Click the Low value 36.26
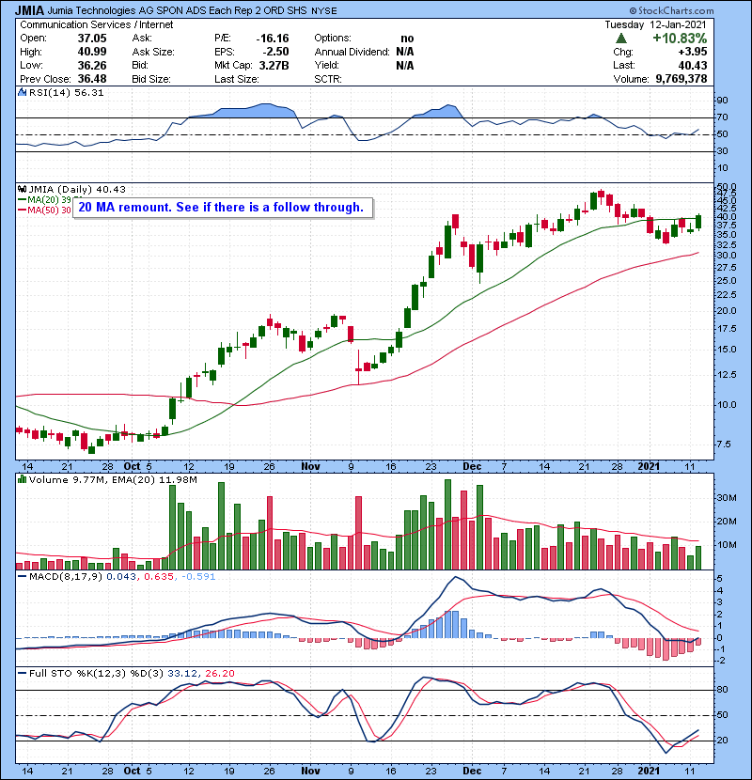This screenshot has width=752, height=780. (x=91, y=65)
